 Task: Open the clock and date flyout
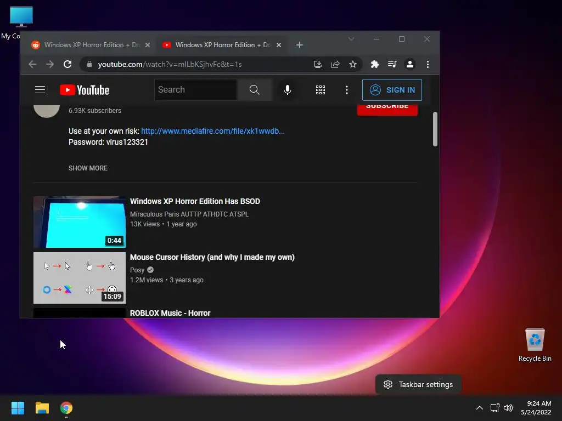pyautogui.click(x=536, y=408)
